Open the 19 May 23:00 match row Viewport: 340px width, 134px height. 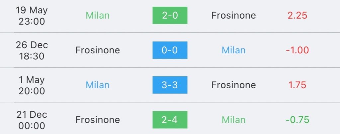tap(170, 16)
